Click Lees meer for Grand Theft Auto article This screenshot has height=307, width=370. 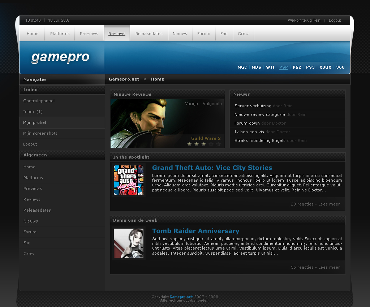click(329, 204)
